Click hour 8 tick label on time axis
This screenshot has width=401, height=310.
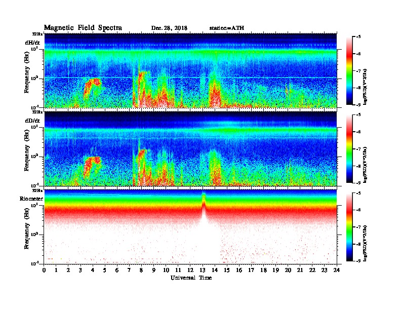tap(141, 270)
